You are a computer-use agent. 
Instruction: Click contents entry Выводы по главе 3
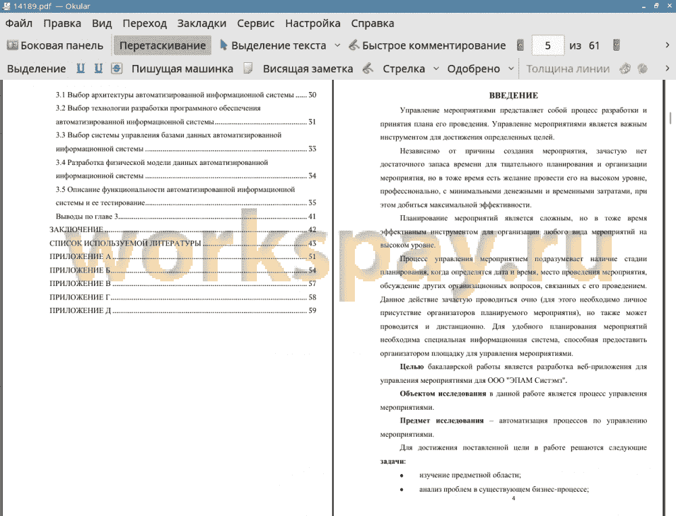(186, 216)
